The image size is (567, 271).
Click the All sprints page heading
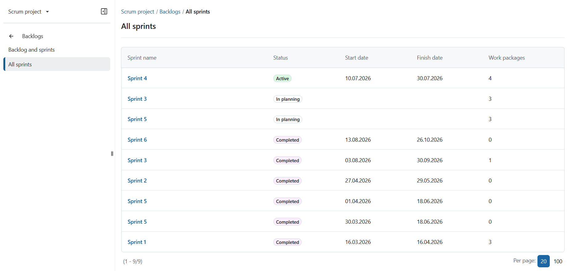tap(139, 26)
